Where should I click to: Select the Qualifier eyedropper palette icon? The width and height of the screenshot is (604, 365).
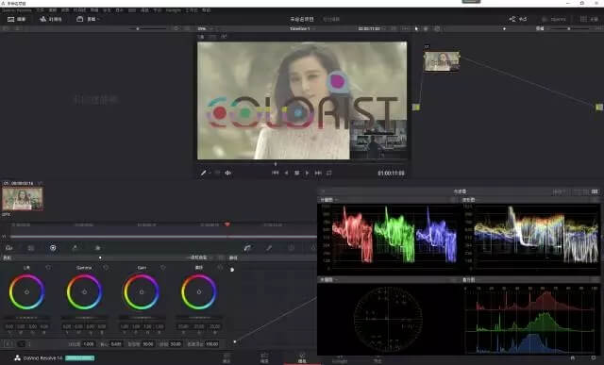[269, 248]
